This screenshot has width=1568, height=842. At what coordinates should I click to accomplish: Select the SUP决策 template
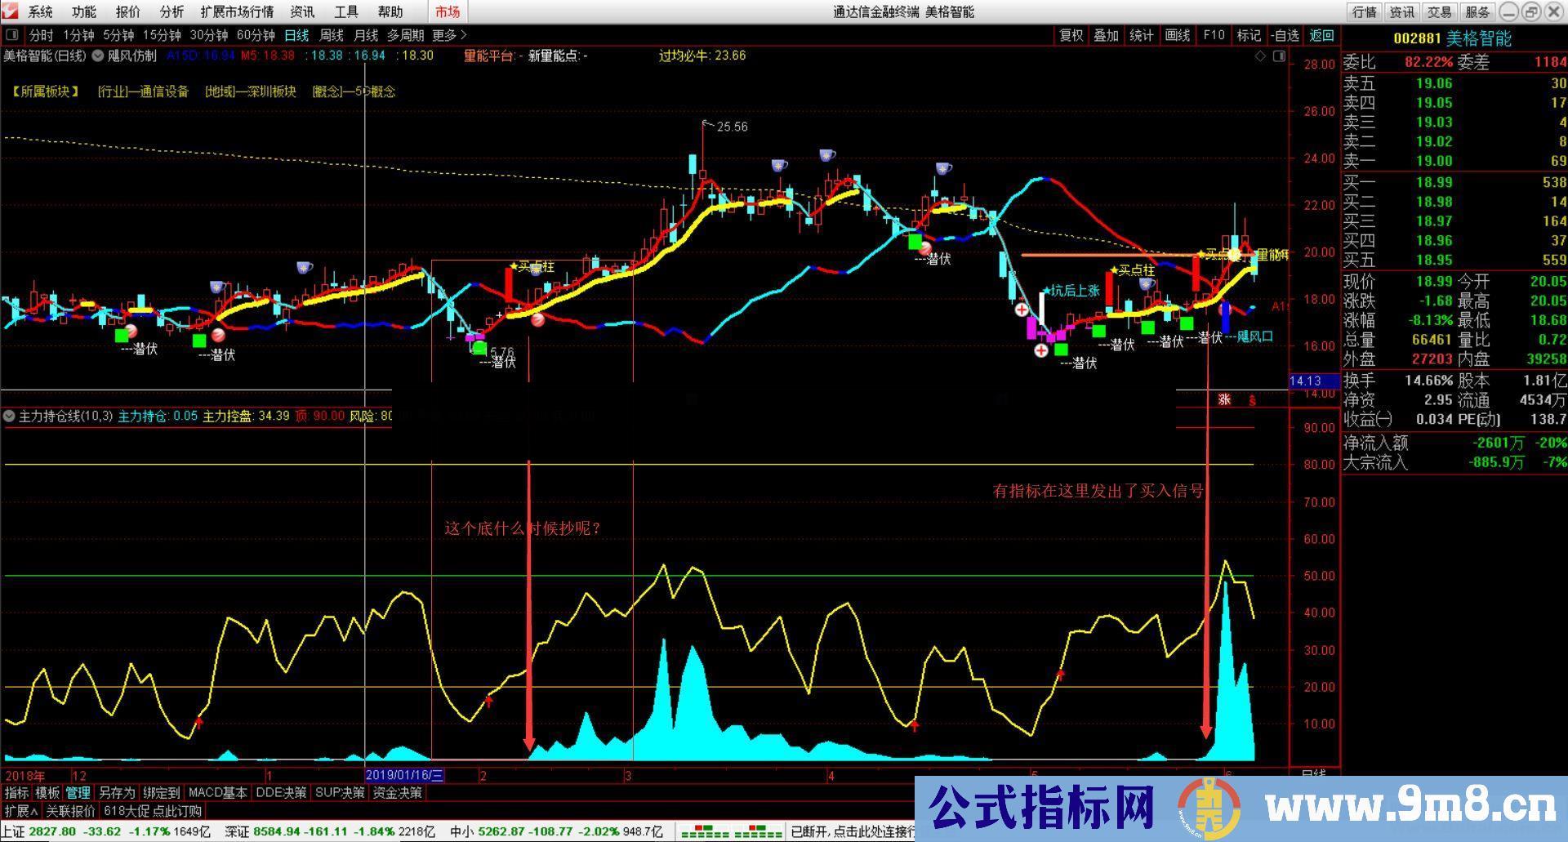point(340,792)
